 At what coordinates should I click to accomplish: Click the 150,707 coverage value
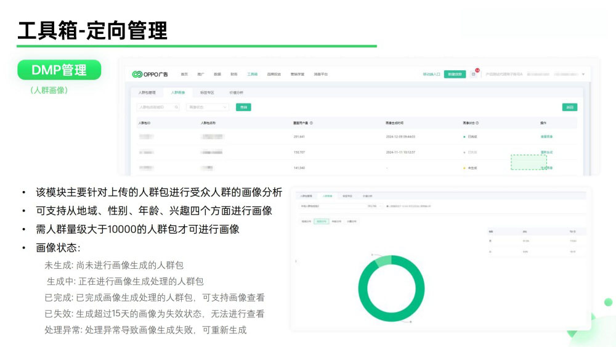pyautogui.click(x=299, y=152)
